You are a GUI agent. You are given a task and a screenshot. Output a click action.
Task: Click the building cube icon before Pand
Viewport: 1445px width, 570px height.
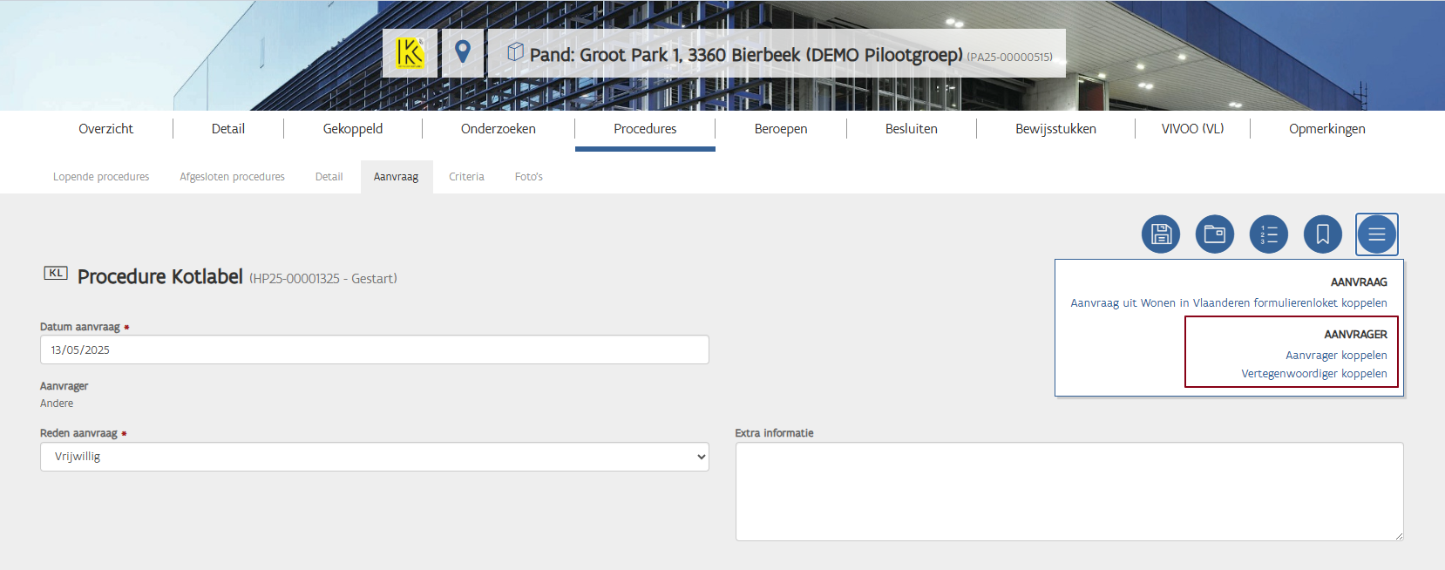click(515, 52)
